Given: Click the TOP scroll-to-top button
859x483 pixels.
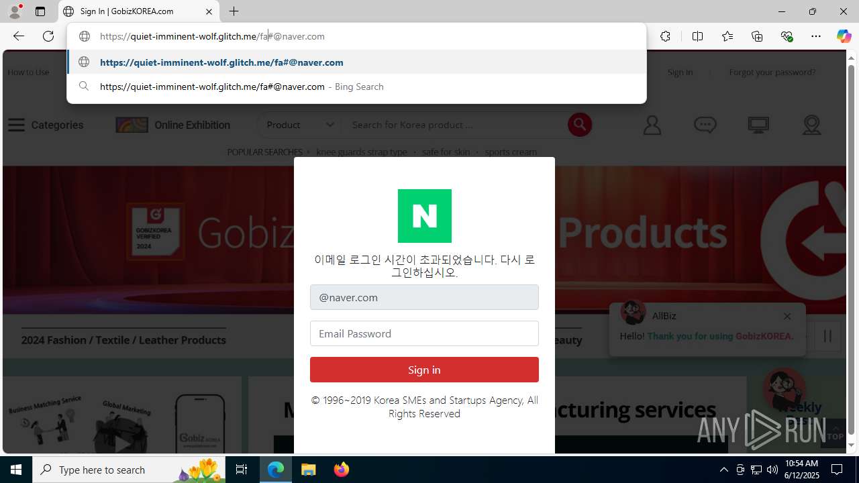Looking at the screenshot, I should (835, 432).
